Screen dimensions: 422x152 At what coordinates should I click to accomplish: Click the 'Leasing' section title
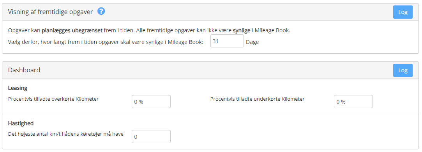pos(18,88)
